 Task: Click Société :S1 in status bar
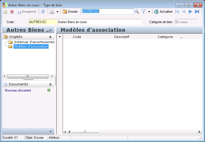[x=10, y=138]
